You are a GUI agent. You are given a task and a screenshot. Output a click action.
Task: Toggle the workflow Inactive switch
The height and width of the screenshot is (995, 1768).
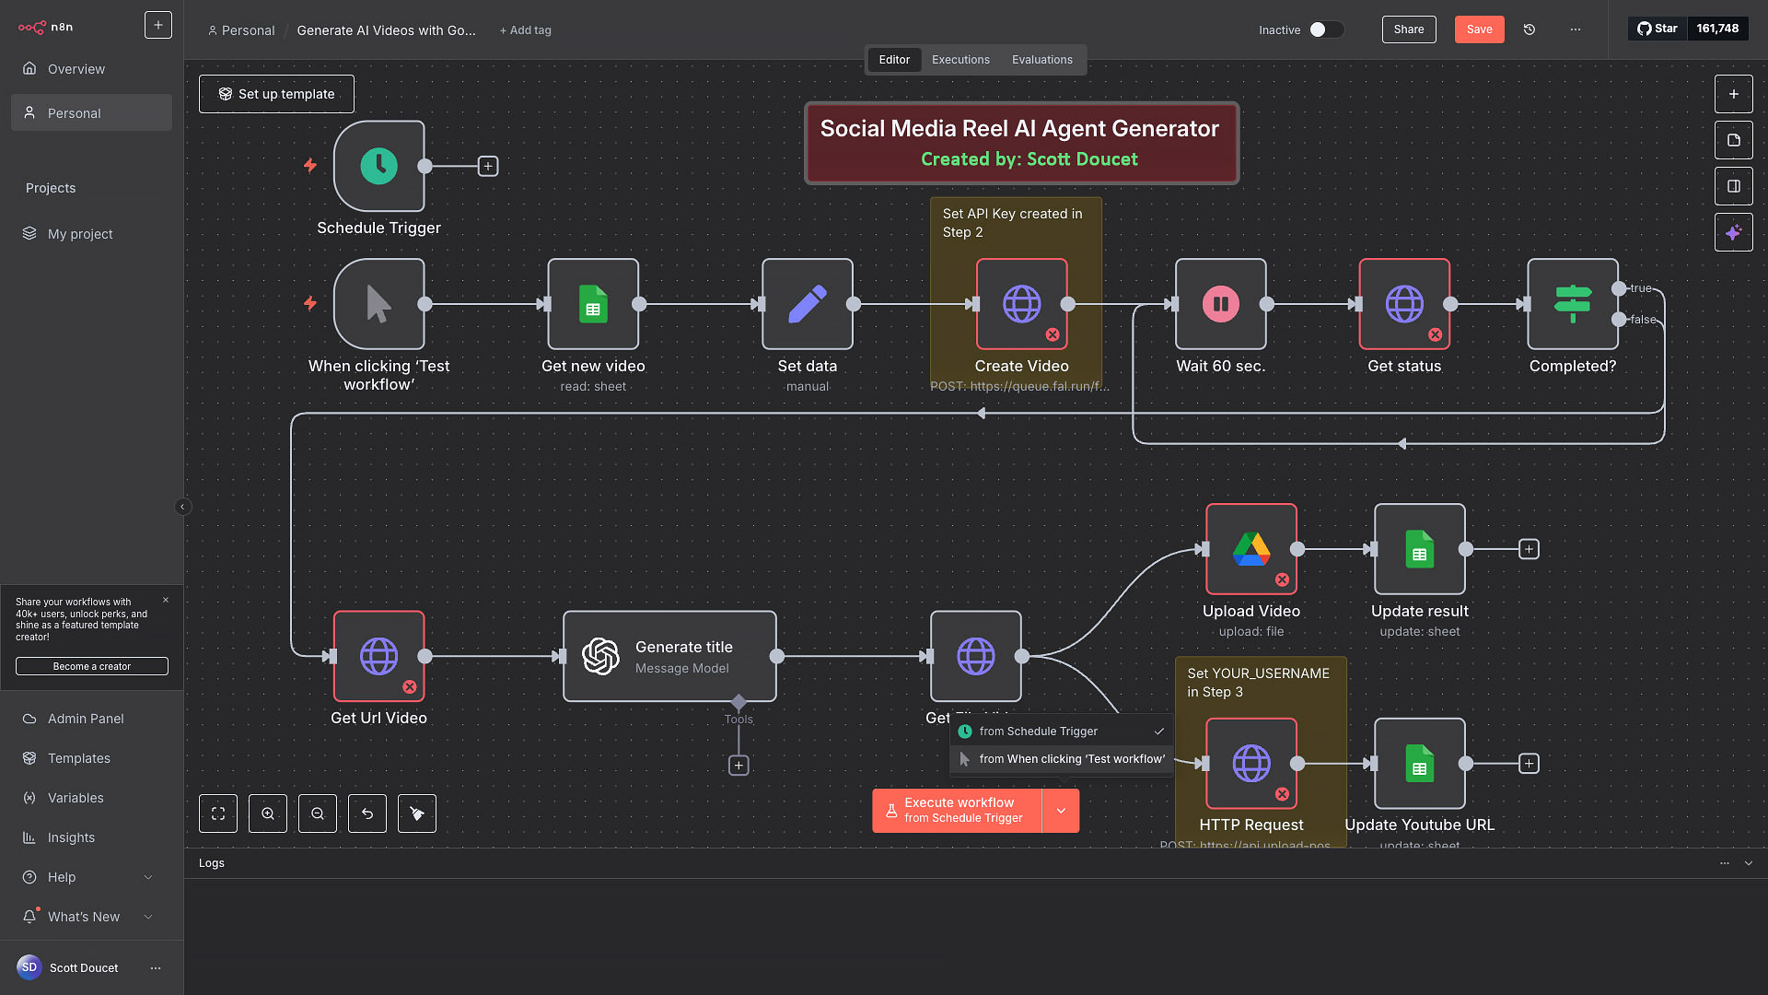point(1325,29)
